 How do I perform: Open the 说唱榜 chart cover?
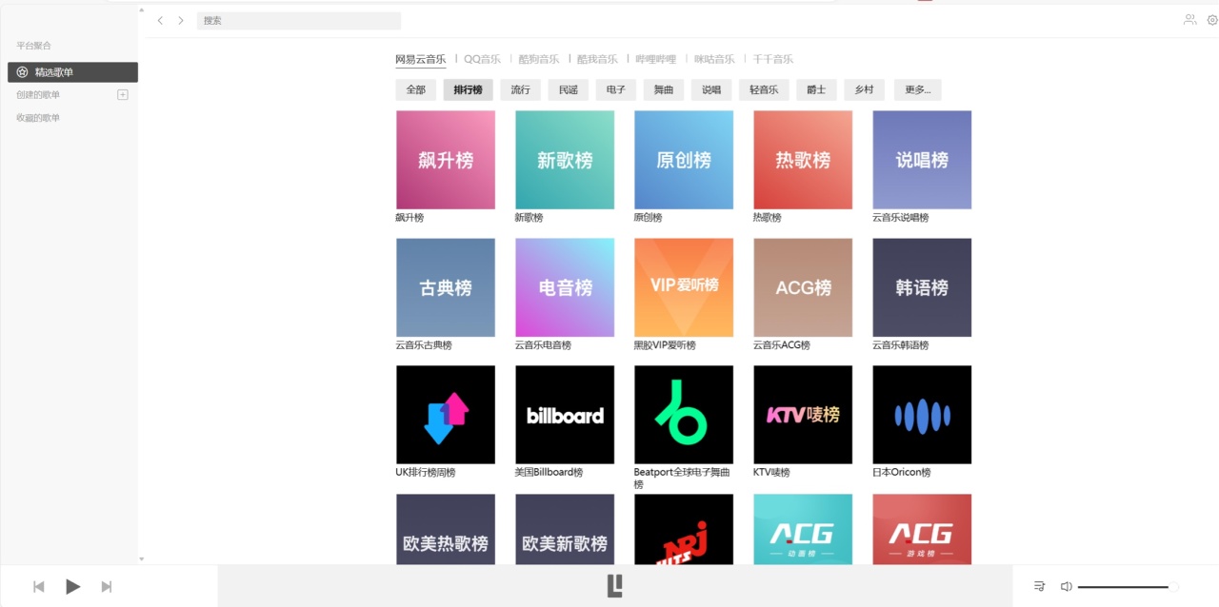(x=922, y=160)
